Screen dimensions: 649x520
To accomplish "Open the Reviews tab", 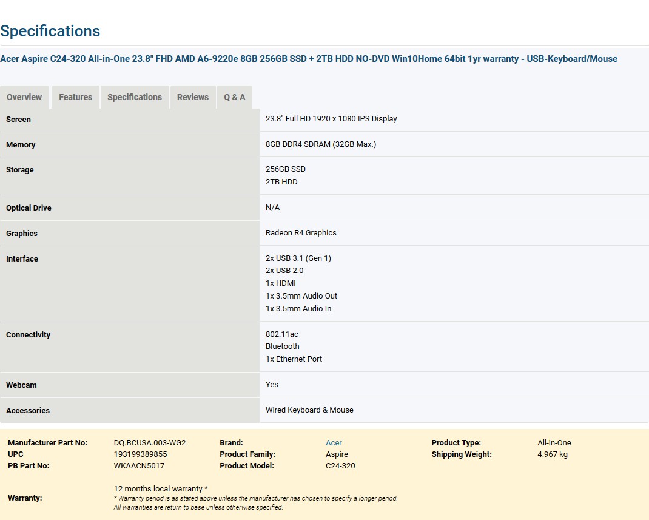I will [193, 97].
